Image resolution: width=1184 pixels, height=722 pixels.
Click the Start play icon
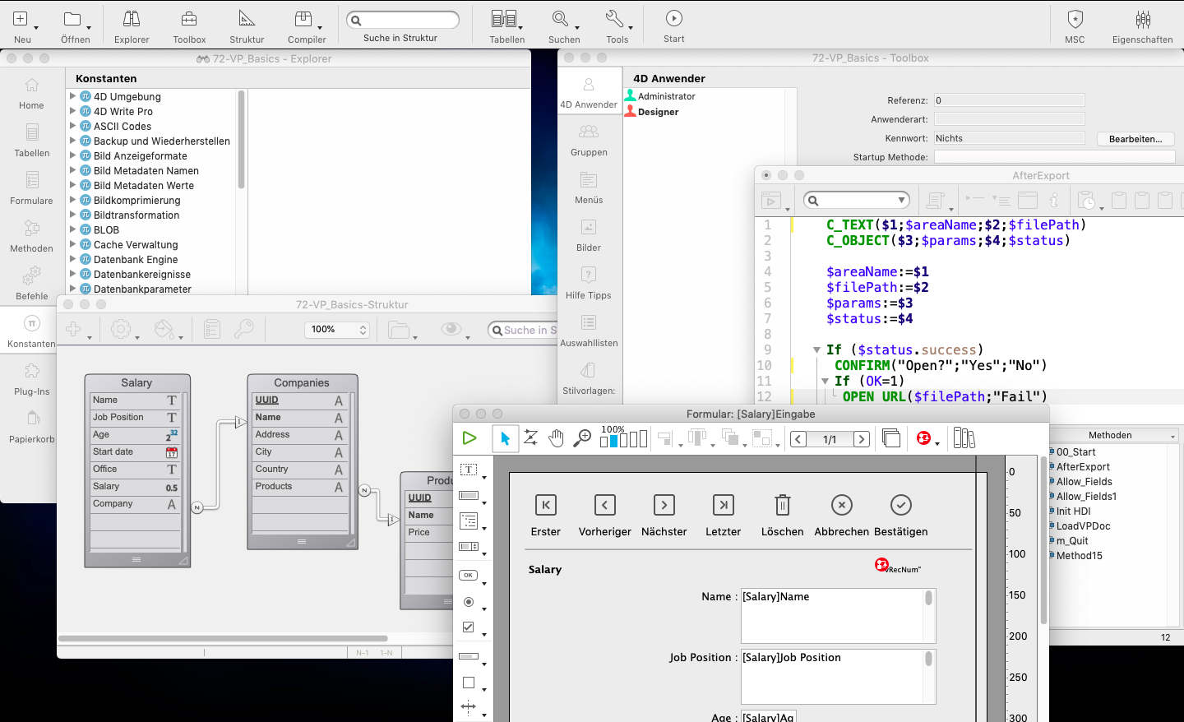click(x=674, y=18)
